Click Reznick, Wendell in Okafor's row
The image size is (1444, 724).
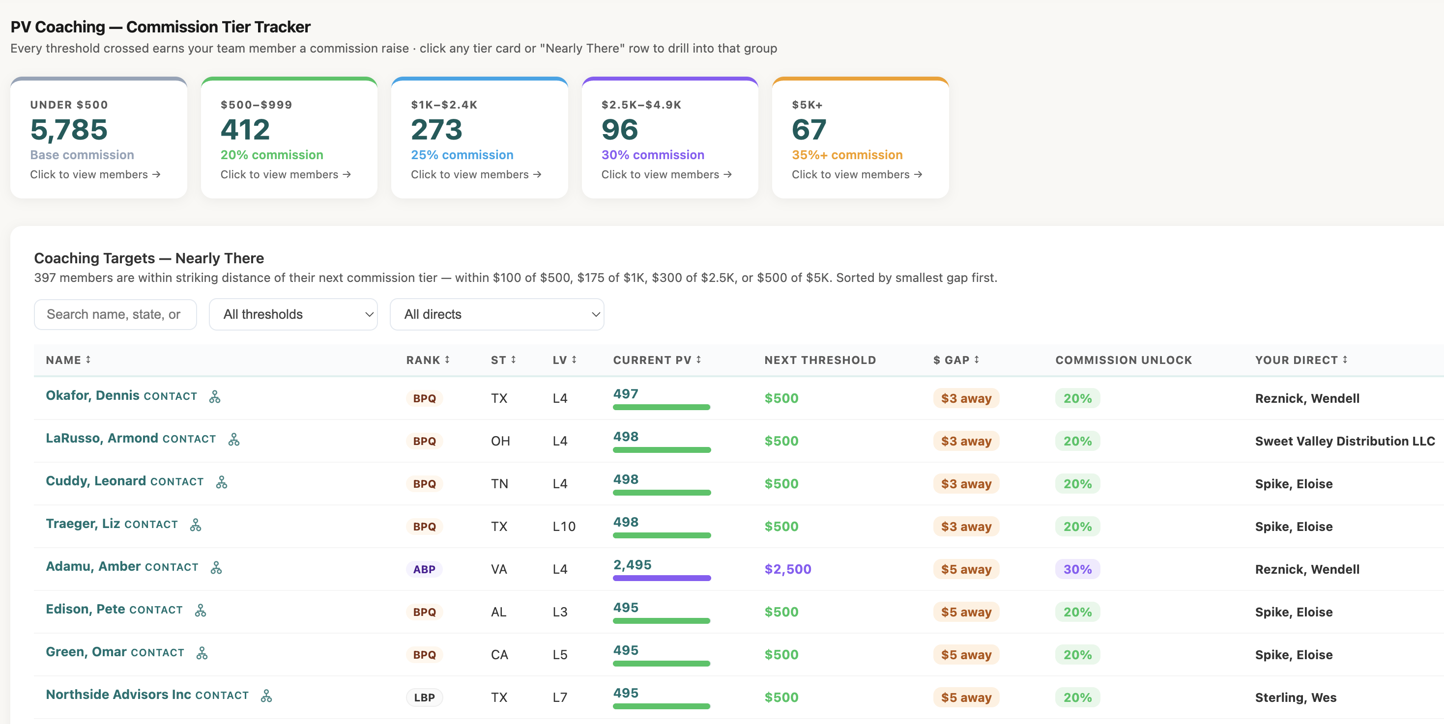click(1307, 398)
